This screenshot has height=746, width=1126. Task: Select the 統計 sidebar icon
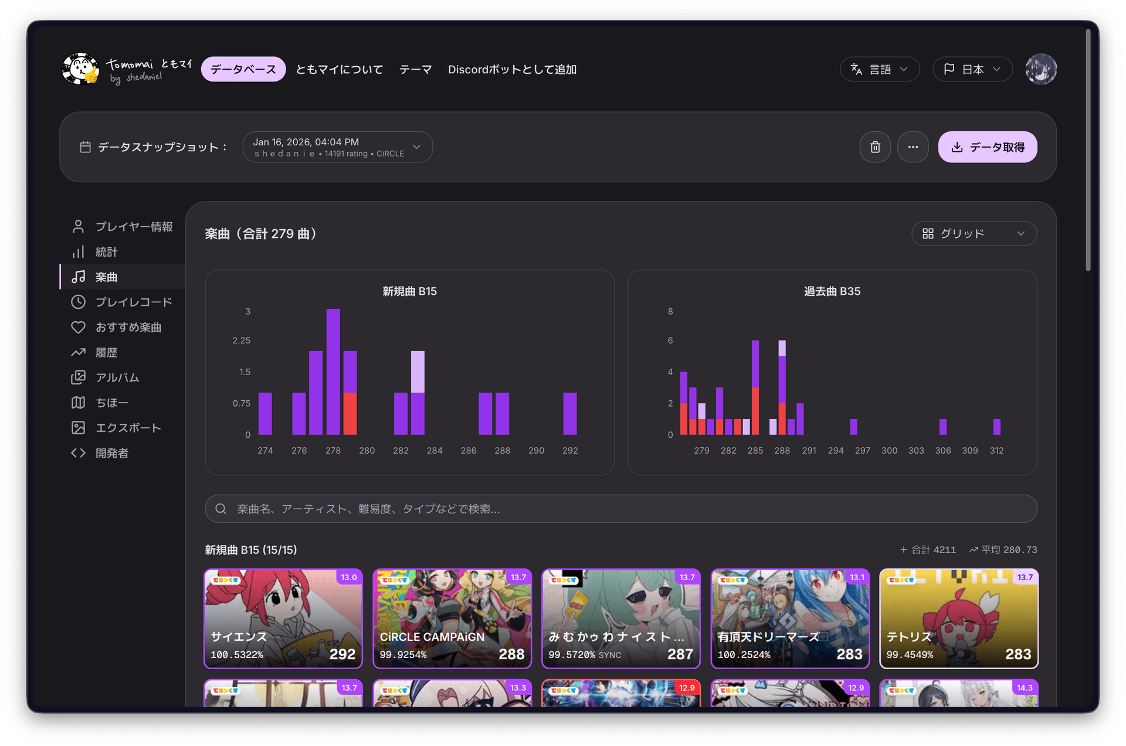(79, 251)
